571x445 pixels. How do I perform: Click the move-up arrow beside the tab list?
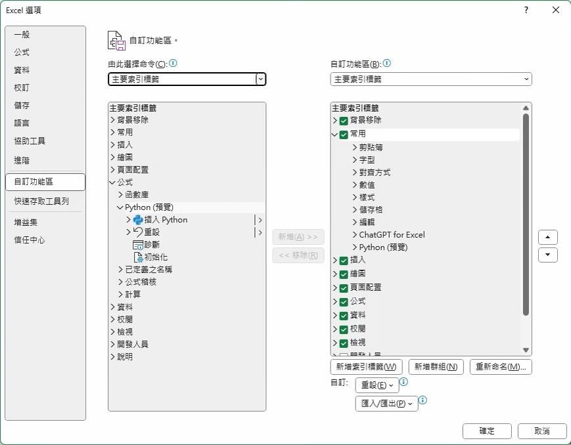point(547,237)
